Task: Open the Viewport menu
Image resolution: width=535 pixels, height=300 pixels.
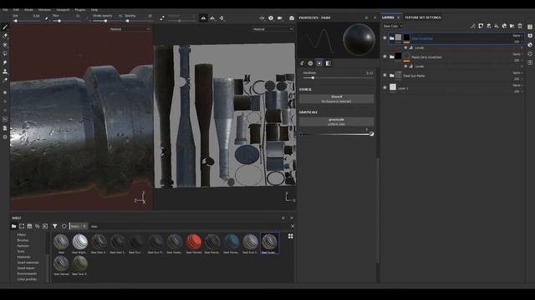Action: coord(63,10)
